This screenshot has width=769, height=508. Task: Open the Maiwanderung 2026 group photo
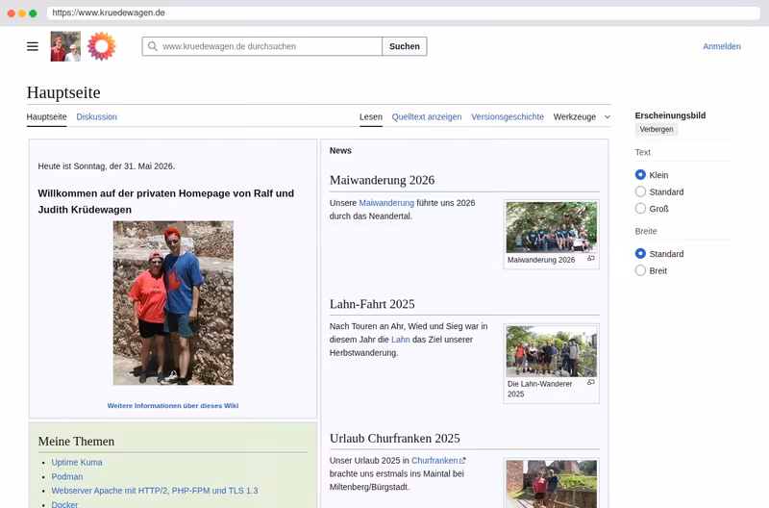pyautogui.click(x=551, y=227)
